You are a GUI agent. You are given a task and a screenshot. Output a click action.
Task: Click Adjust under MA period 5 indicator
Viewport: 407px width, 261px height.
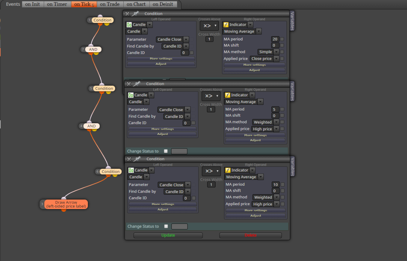(255, 140)
